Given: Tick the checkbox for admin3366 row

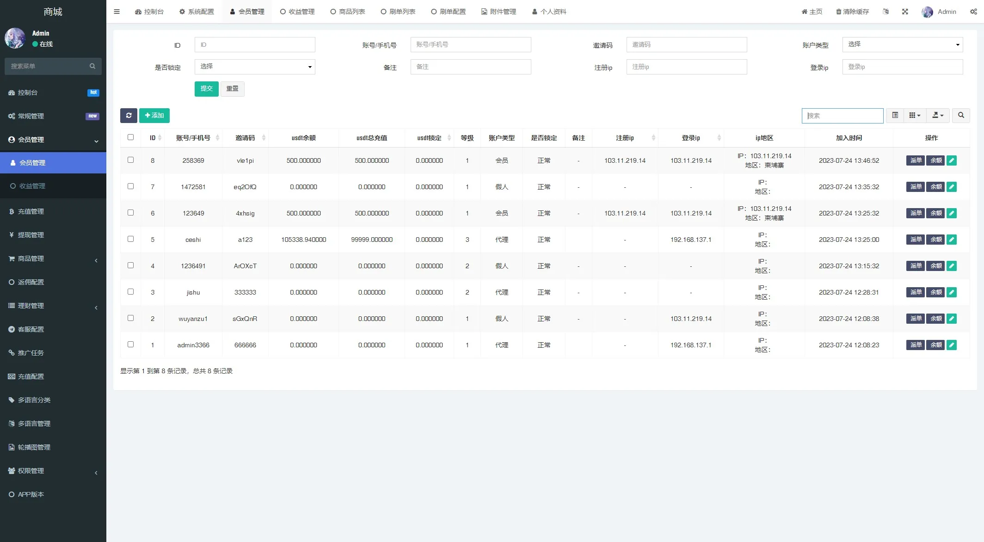Looking at the screenshot, I should 130,345.
